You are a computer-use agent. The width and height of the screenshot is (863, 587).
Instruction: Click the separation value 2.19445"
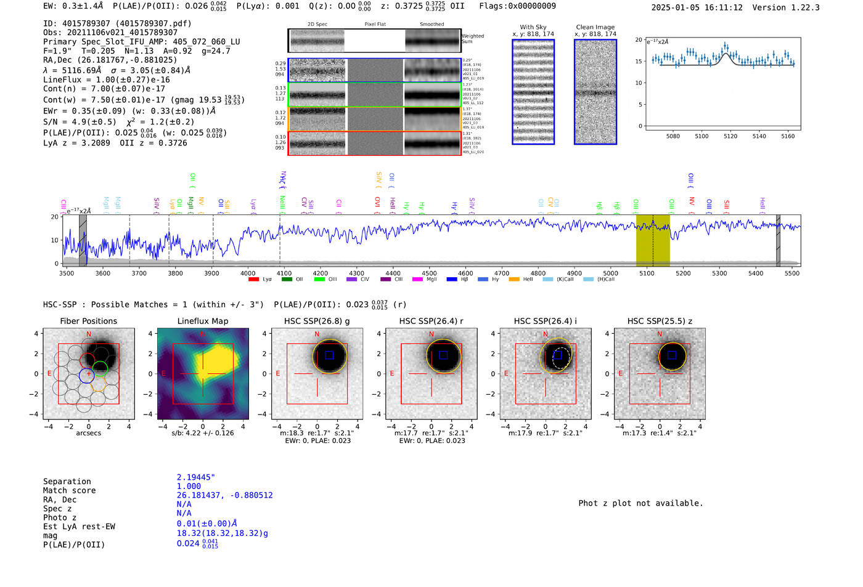195,477
